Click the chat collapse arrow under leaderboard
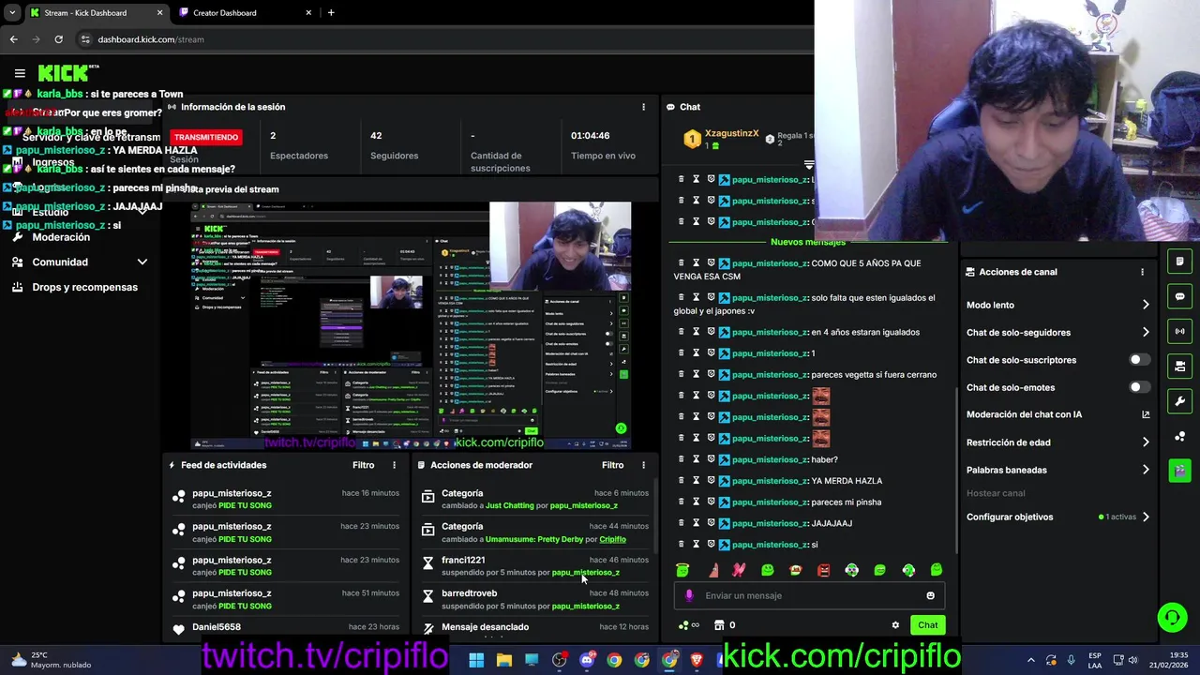This screenshot has height=675, width=1200. coord(808,165)
